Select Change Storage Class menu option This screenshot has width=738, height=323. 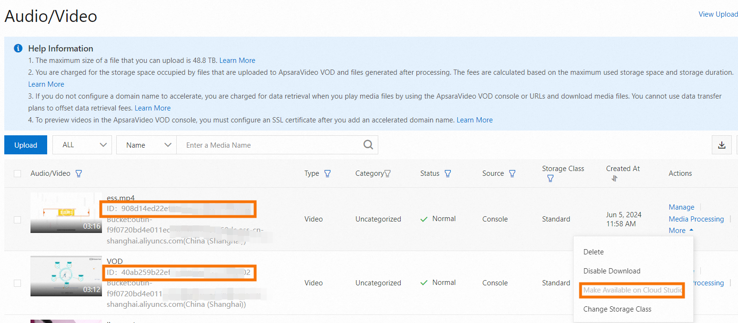(x=617, y=309)
